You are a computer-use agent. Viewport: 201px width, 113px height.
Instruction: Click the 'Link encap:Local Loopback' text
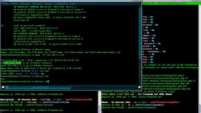(29, 25)
